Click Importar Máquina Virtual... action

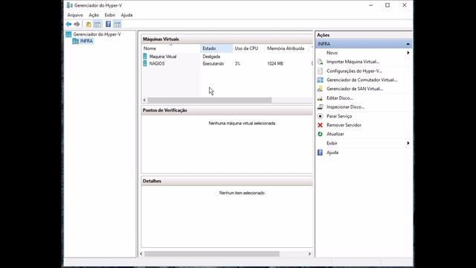pos(353,62)
